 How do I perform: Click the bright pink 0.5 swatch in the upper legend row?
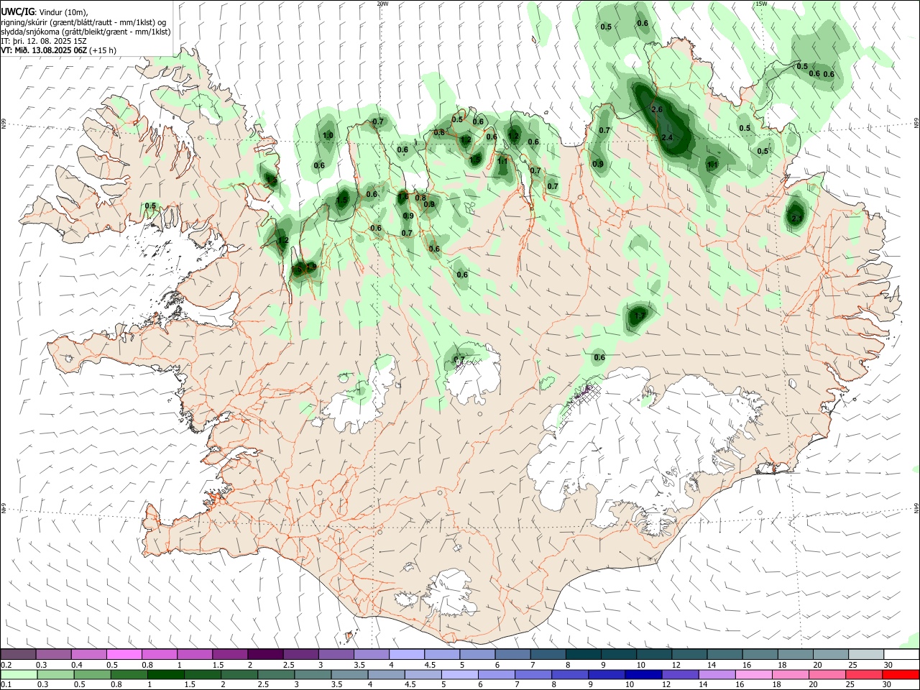pyautogui.click(x=124, y=655)
